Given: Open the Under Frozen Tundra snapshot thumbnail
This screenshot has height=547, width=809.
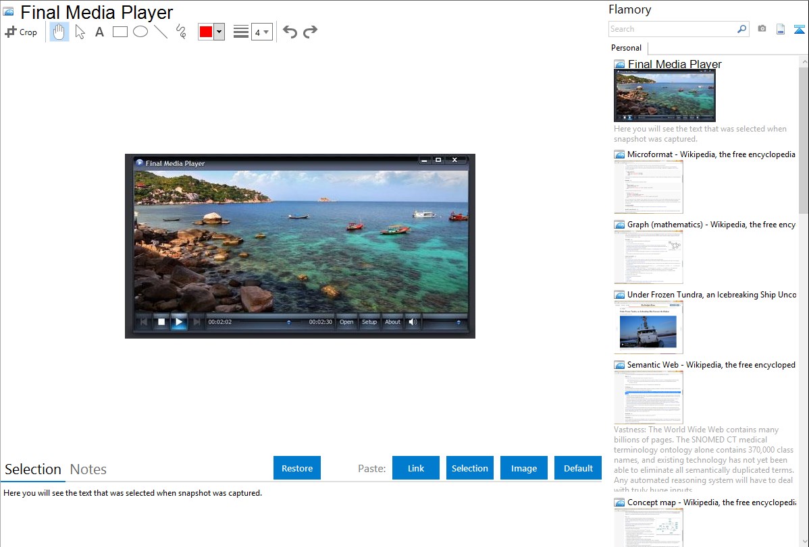Looking at the screenshot, I should point(648,327).
